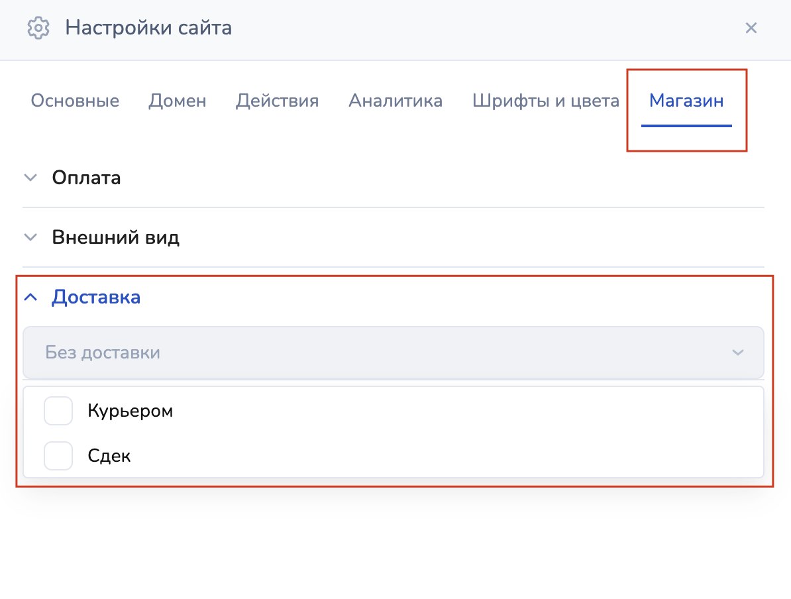The height and width of the screenshot is (599, 791).
Task: Expand the Внешний вид section chevron
Action: click(30, 237)
